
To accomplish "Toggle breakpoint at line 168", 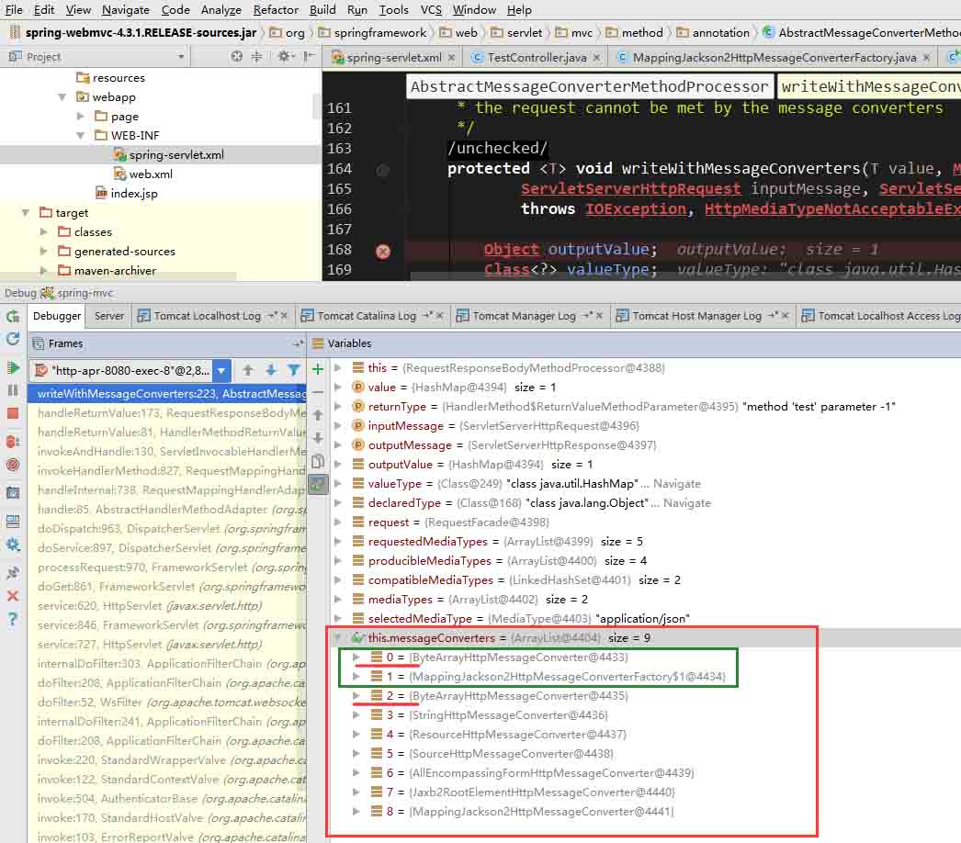I will (383, 252).
